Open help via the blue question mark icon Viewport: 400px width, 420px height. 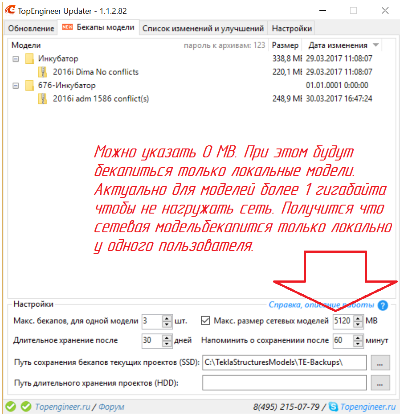tap(383, 305)
